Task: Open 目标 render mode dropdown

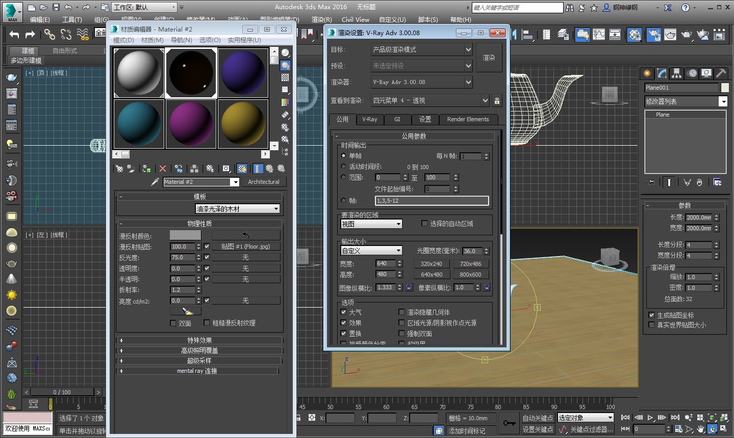Action: 422,49
